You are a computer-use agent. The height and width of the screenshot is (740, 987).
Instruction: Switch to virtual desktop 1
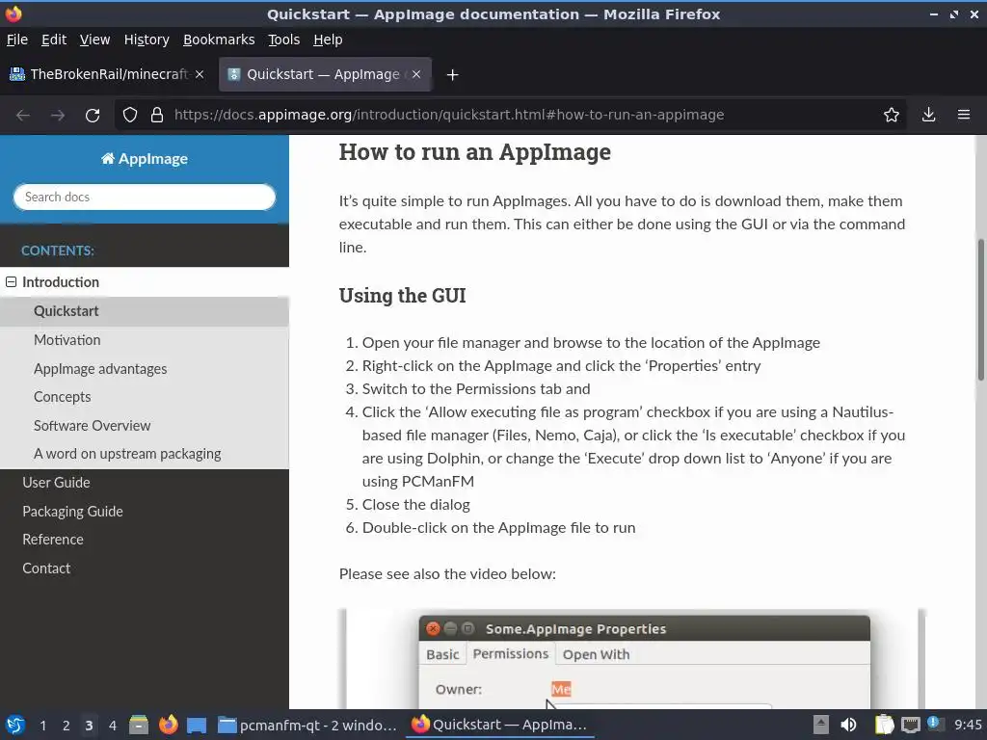(42, 726)
